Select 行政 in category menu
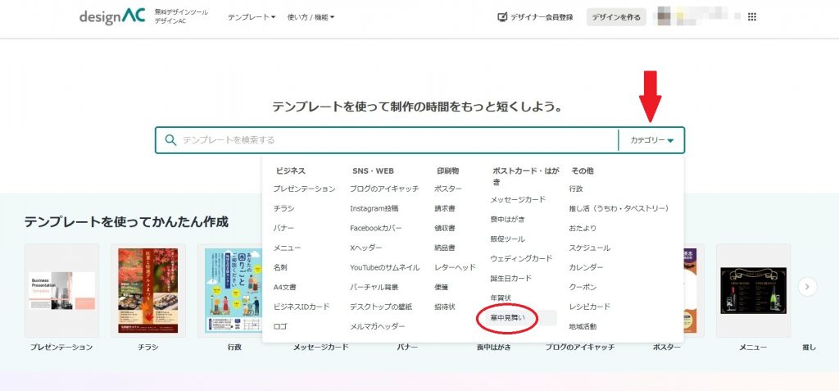This screenshot has height=391, width=839. point(576,189)
